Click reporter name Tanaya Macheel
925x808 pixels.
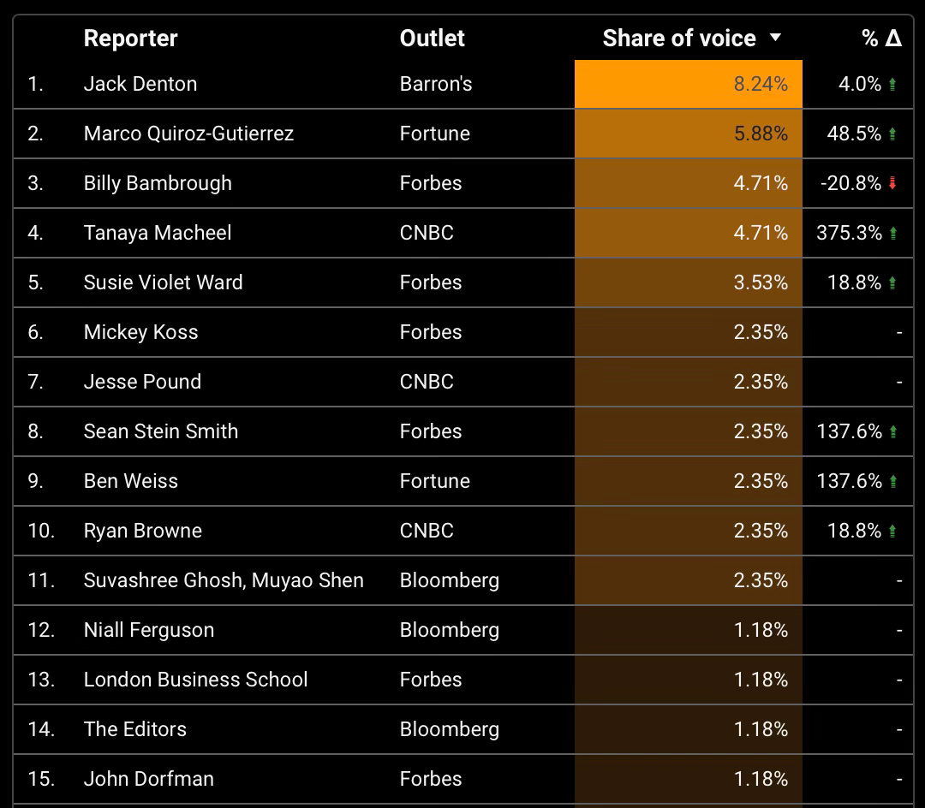coord(158,233)
